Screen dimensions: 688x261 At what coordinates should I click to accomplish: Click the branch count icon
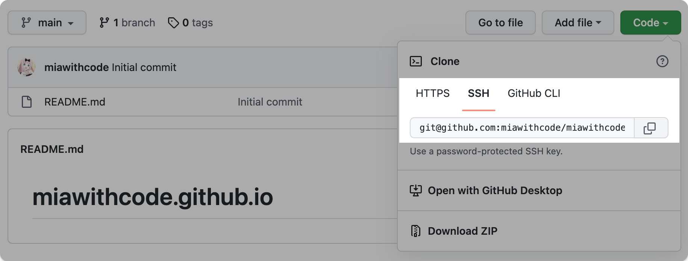tap(104, 23)
